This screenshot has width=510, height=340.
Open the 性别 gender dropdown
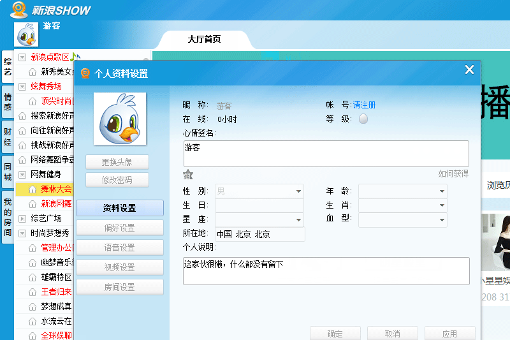[x=298, y=191]
